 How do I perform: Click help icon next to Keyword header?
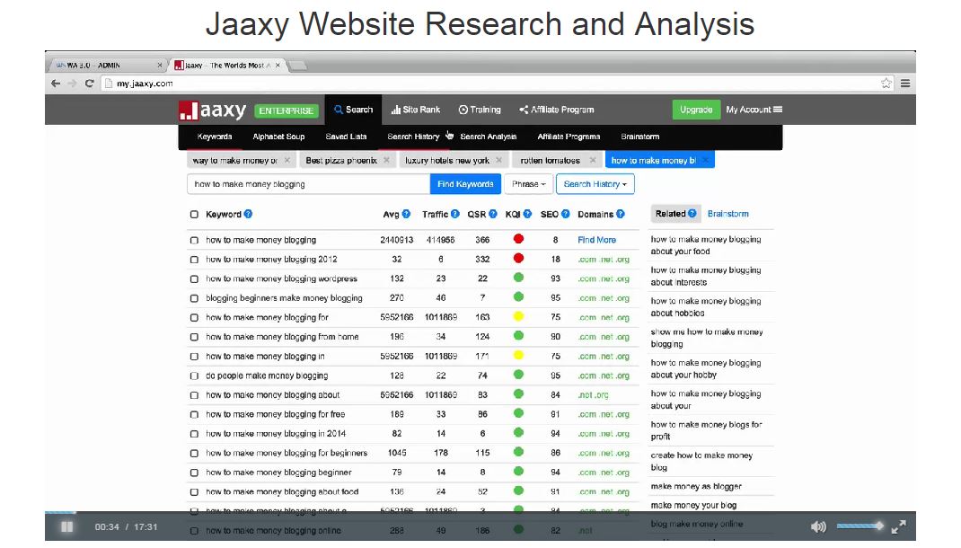pos(248,214)
